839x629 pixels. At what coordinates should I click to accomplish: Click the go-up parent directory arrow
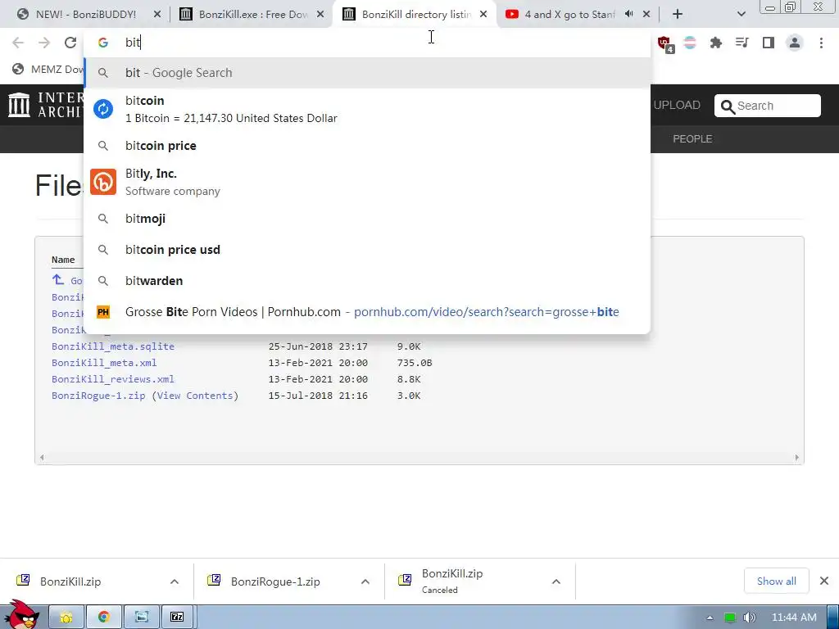pyautogui.click(x=58, y=280)
